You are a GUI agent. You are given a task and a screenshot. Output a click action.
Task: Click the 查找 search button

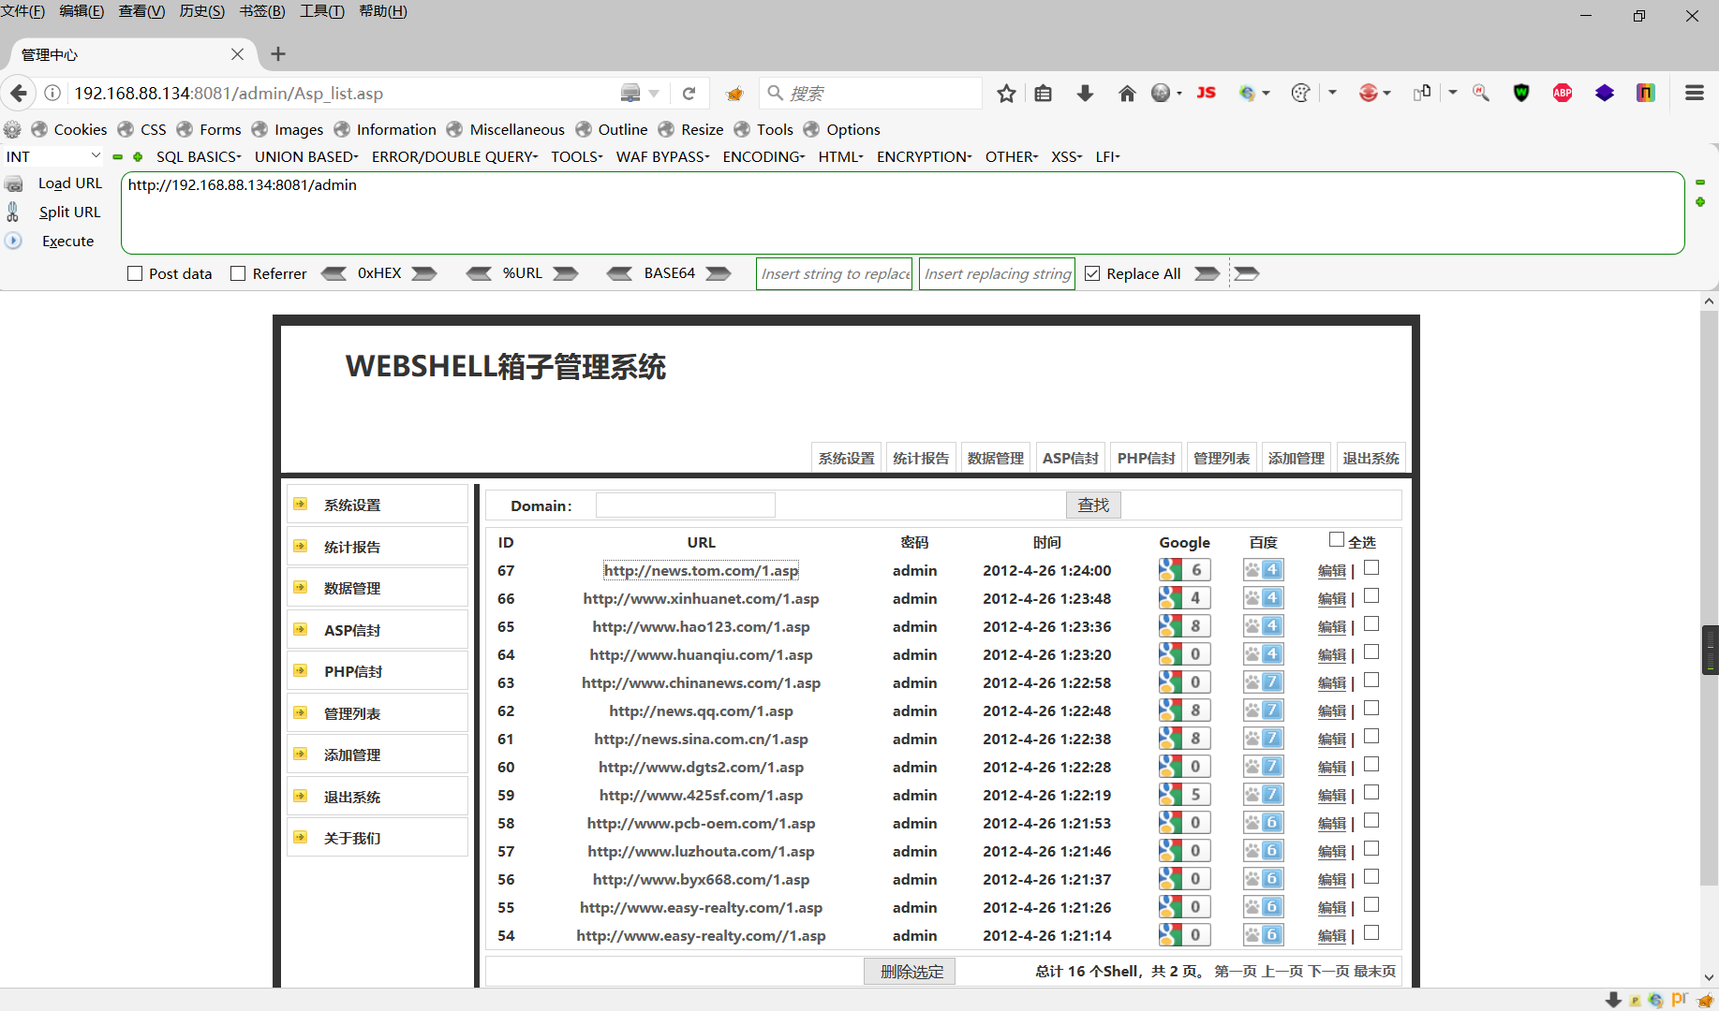[1093, 505]
